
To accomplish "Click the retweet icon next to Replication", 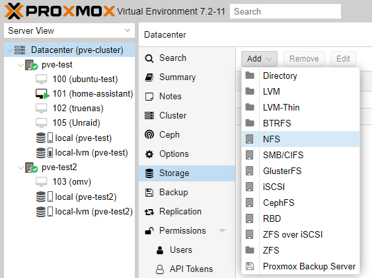I will pyautogui.click(x=149, y=212).
